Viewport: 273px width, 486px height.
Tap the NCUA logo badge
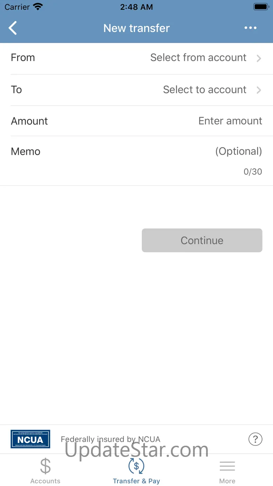30,439
